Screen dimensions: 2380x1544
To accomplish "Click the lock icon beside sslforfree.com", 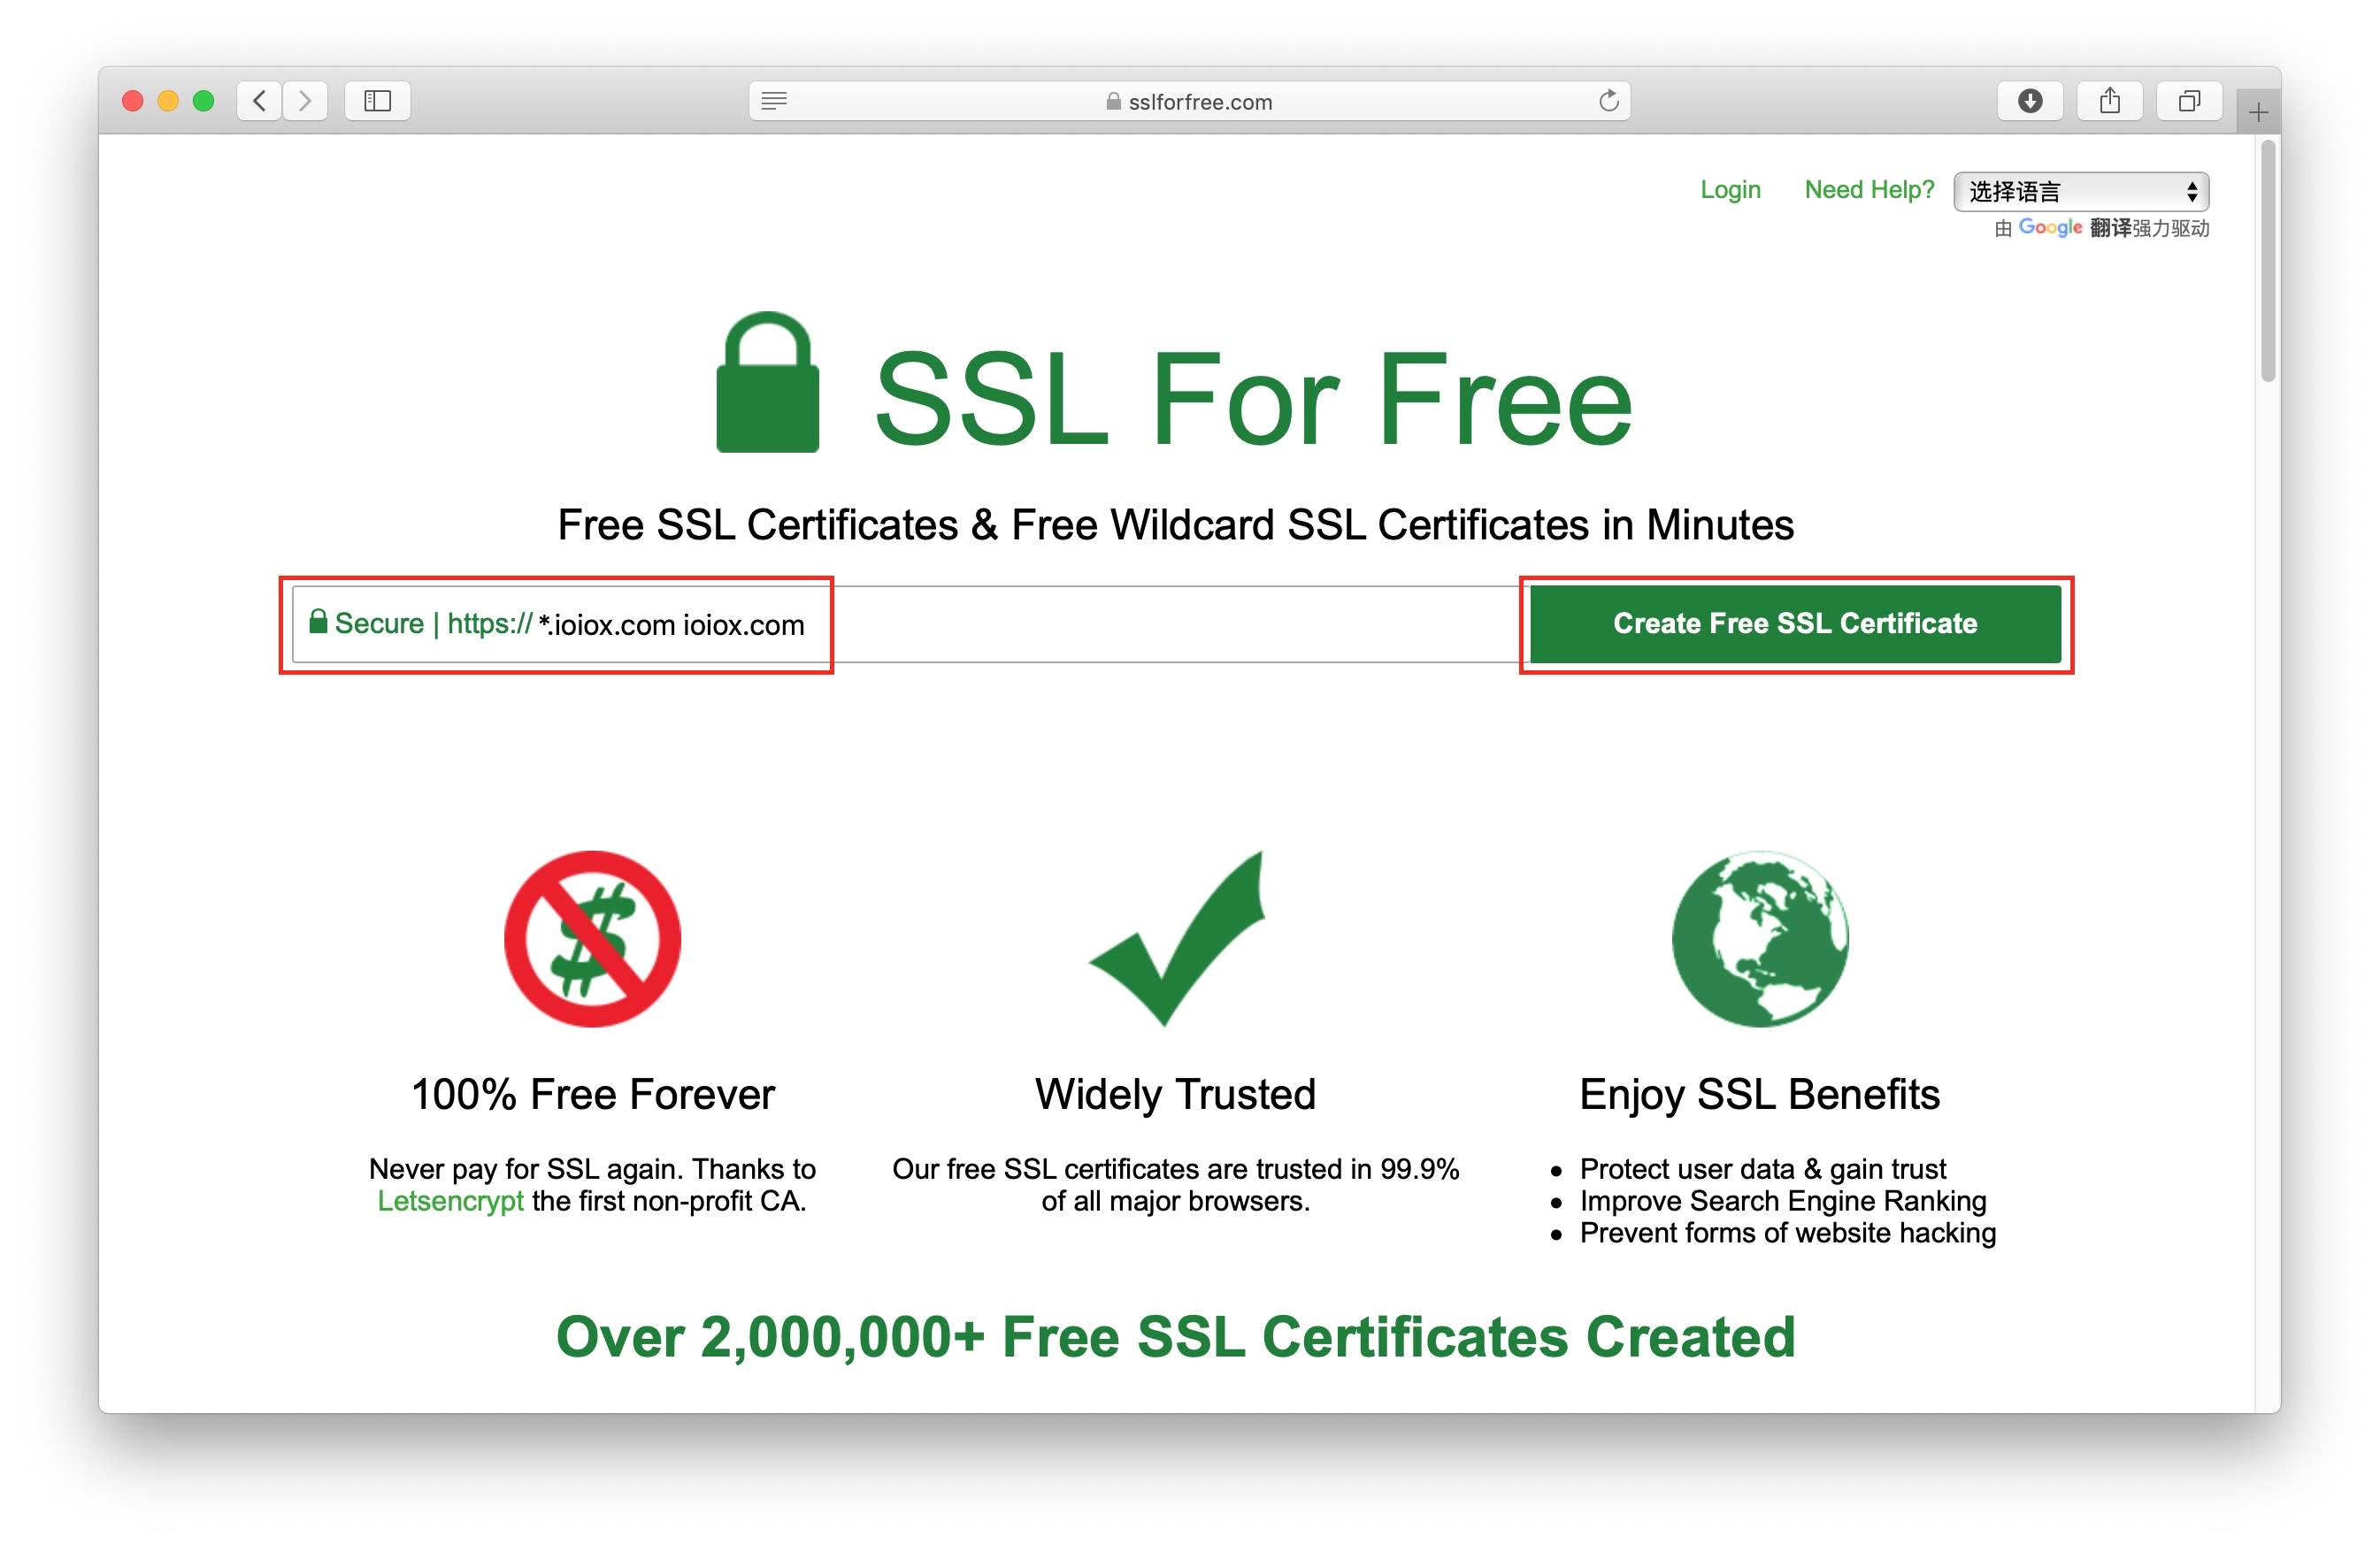I will pyautogui.click(x=1113, y=102).
